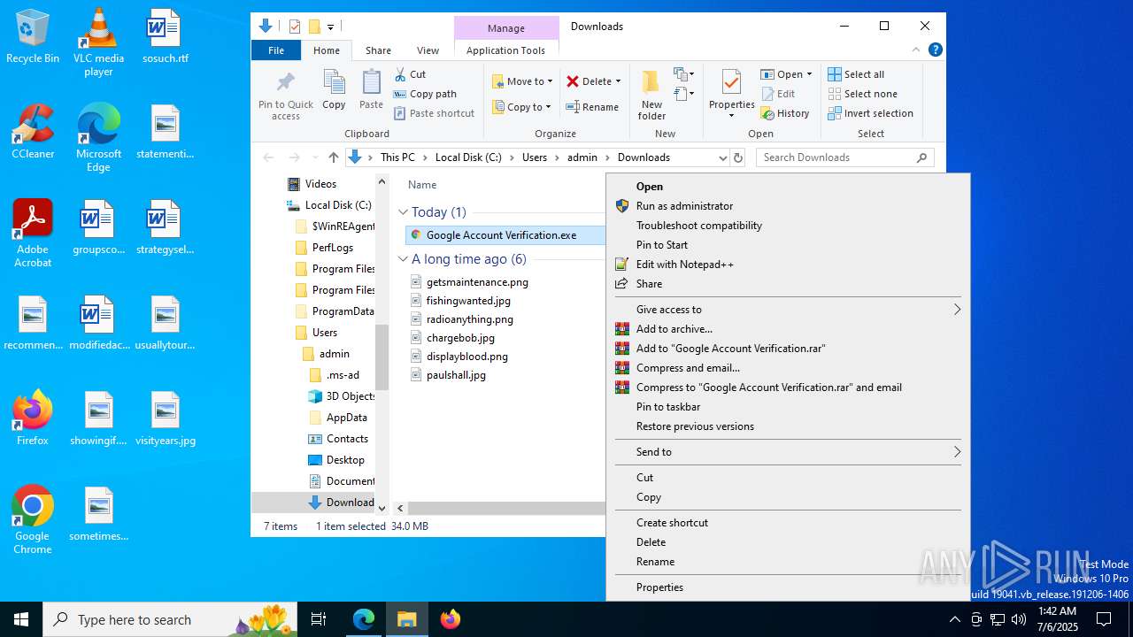Viewport: 1133px width, 637px height.
Task: Click Rename in Organize group
Action: click(593, 107)
